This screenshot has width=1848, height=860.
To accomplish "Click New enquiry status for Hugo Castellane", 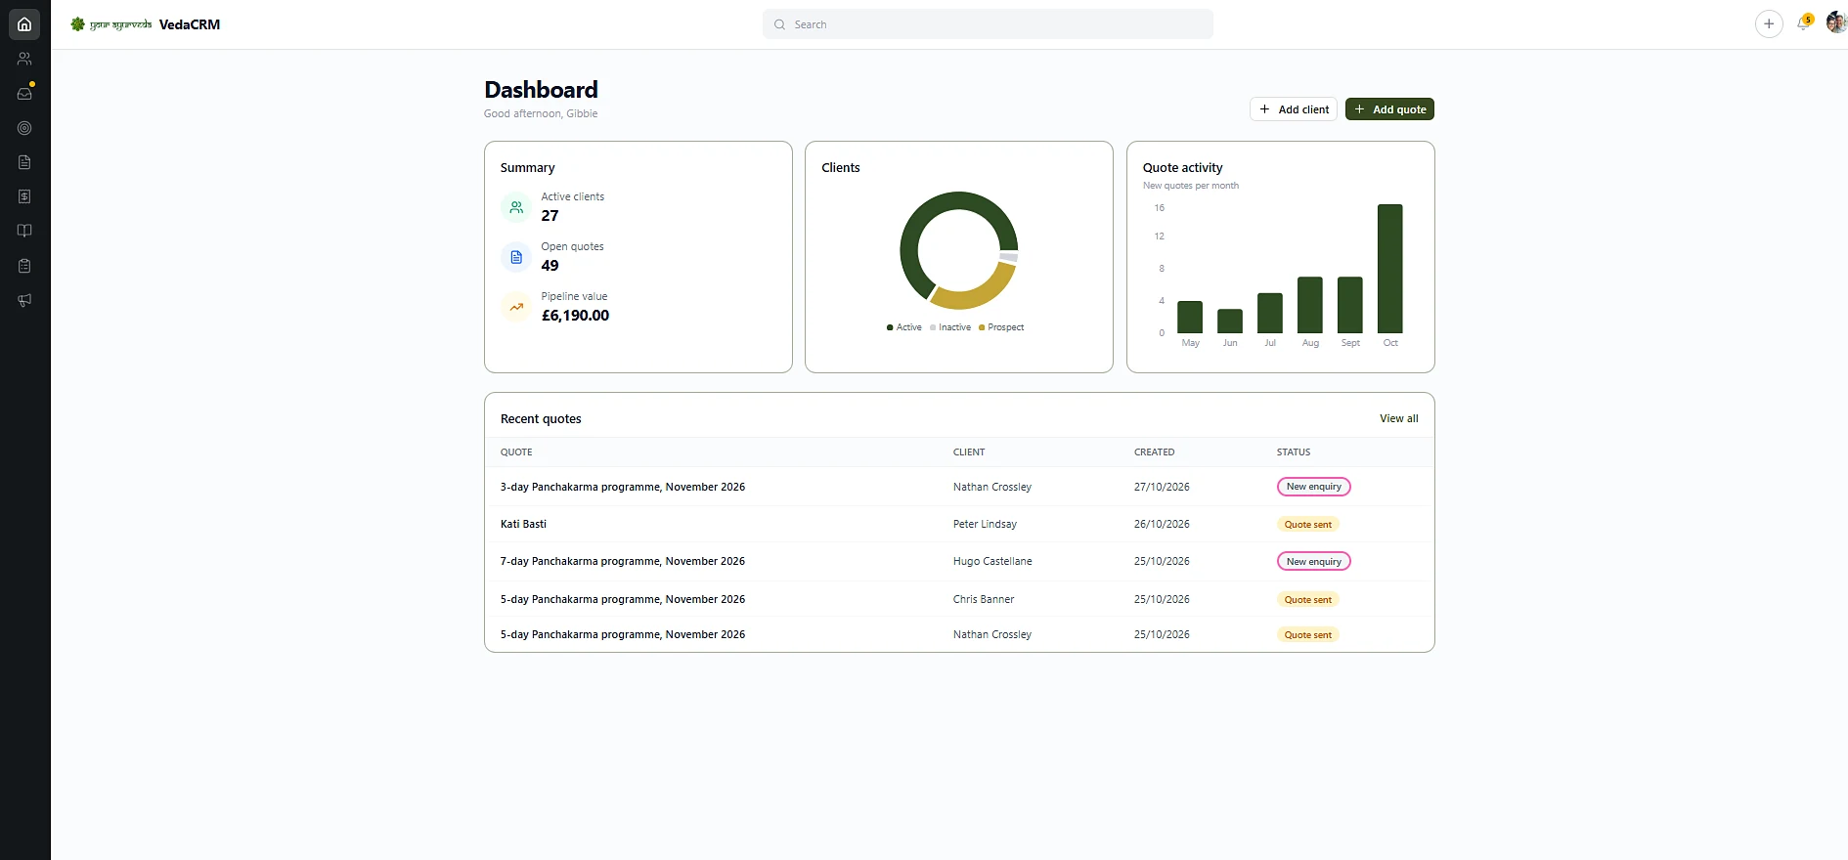I will (1313, 562).
